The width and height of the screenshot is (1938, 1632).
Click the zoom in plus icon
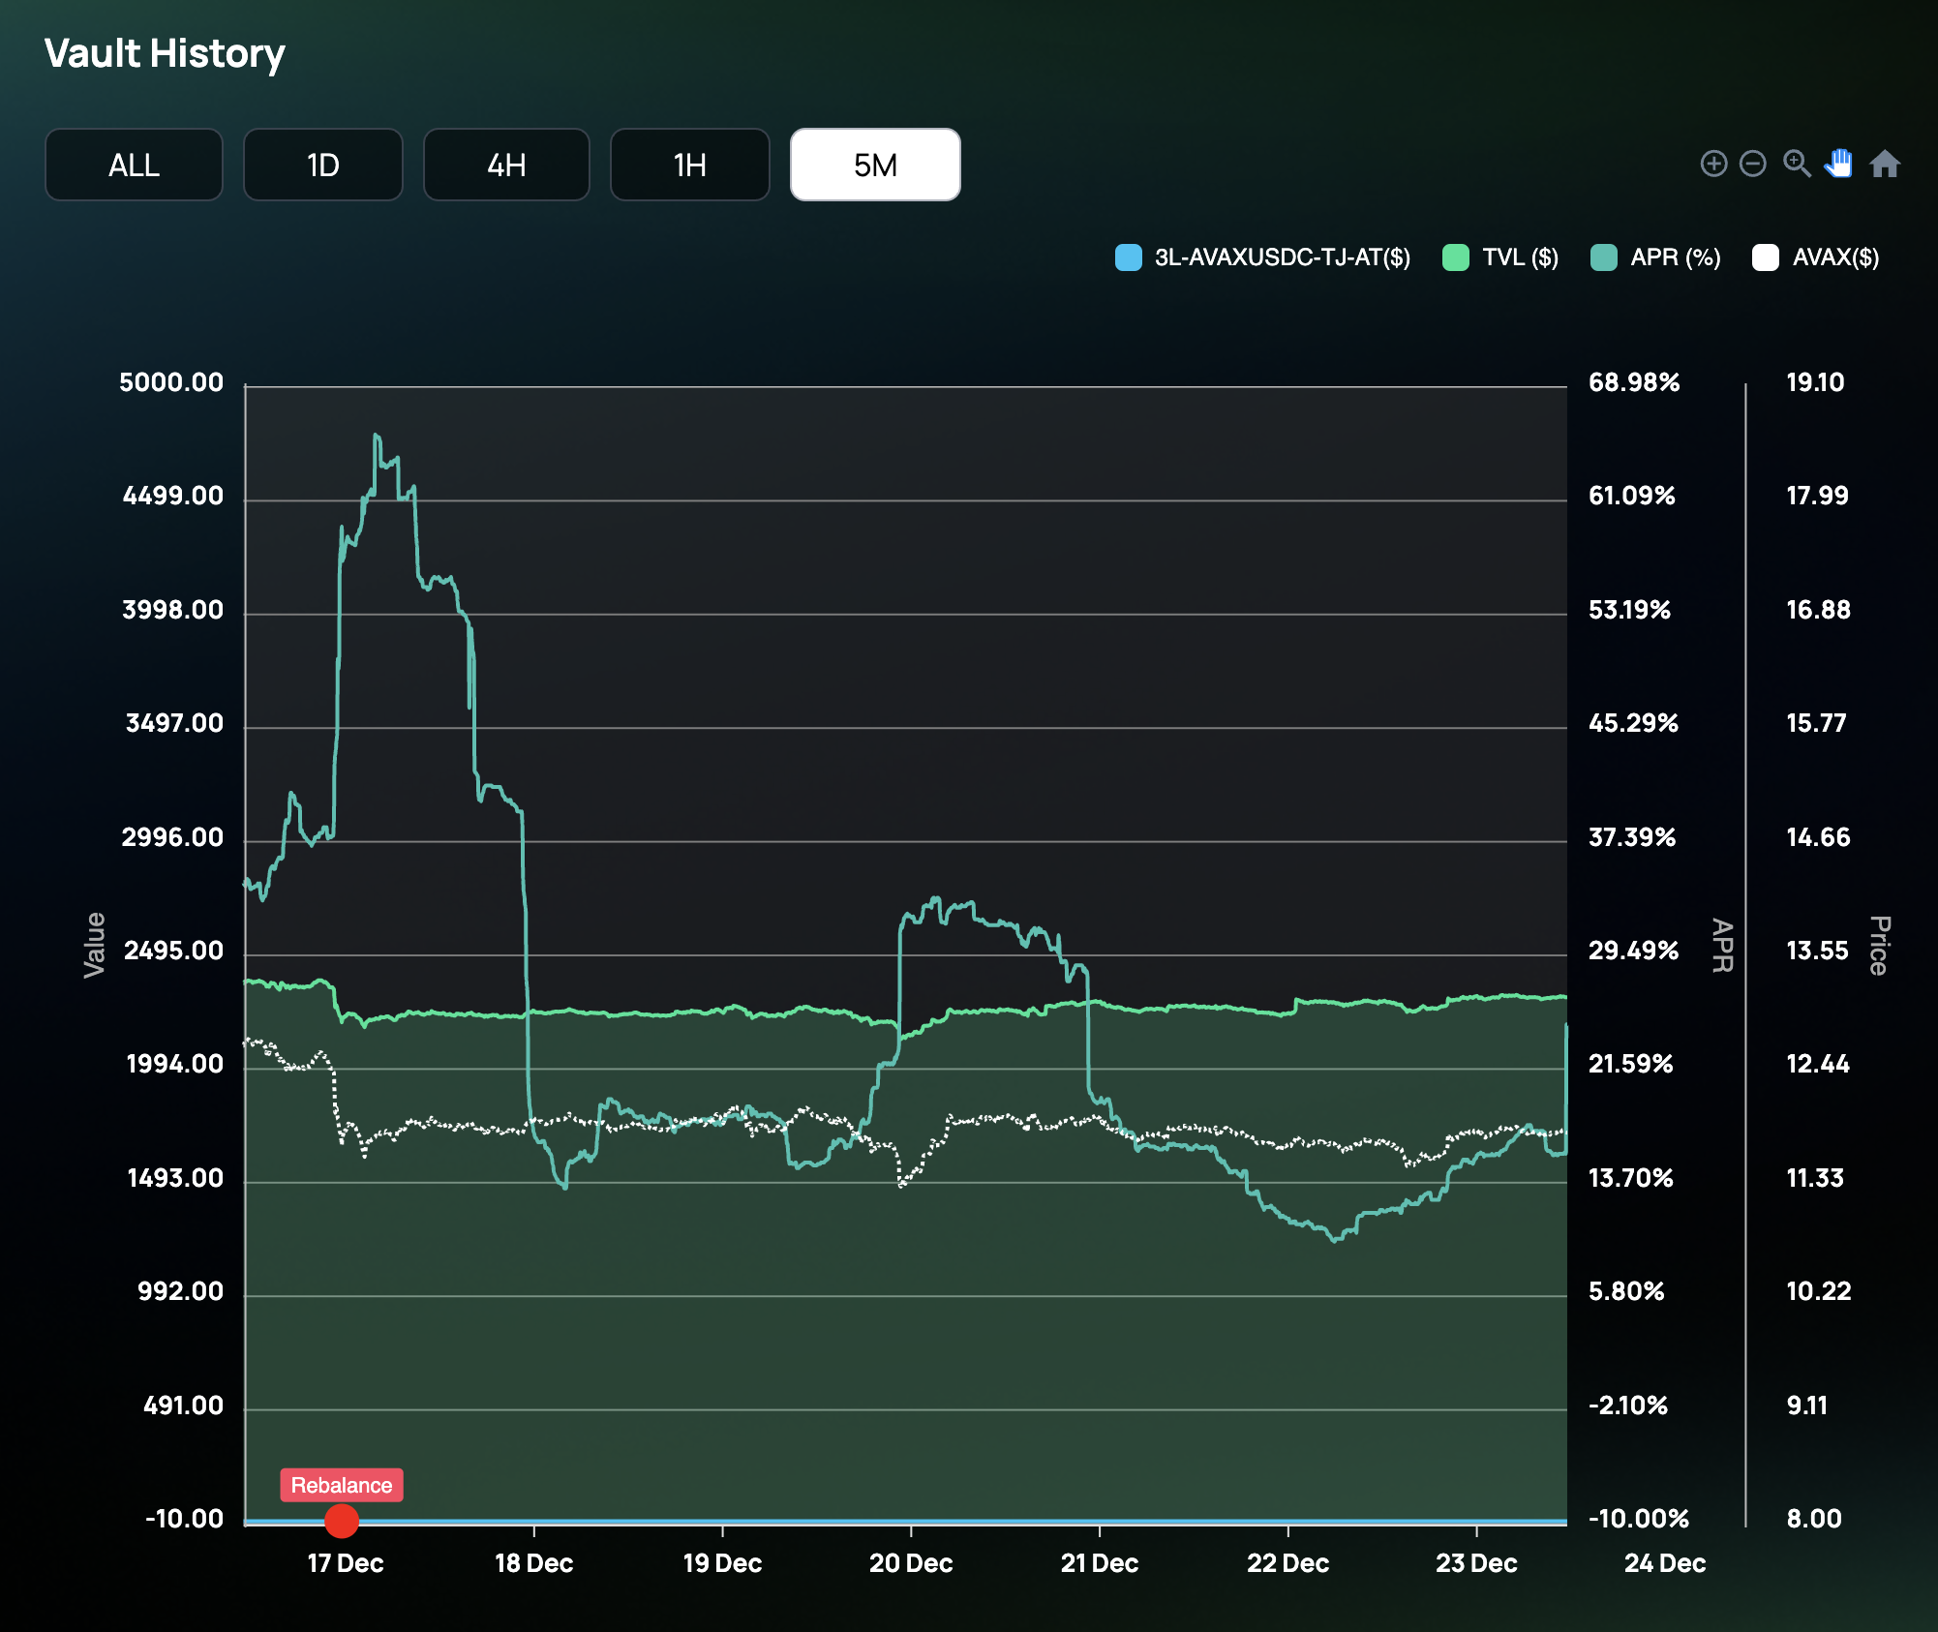click(1713, 164)
